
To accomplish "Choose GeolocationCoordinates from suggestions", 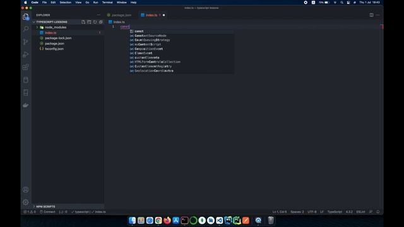I will [x=181, y=71].
